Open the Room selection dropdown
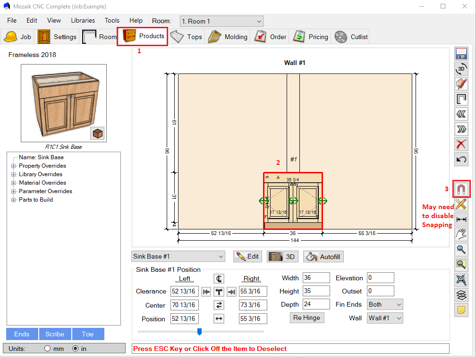The width and height of the screenshot is (476, 358). [221, 21]
